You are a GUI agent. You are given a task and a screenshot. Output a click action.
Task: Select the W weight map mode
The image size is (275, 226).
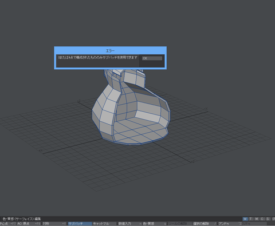point(245,219)
